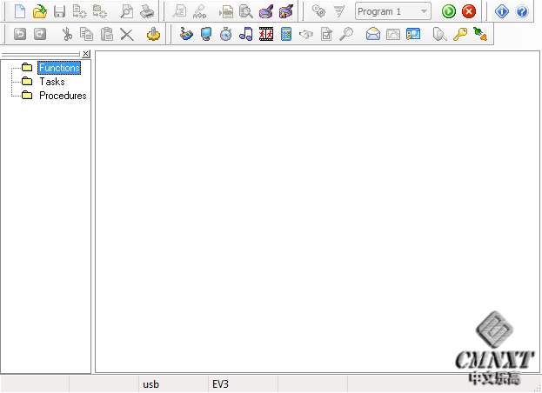Click the blue calculator remote icon
Viewport: 542px width, 393px height.
[286, 34]
